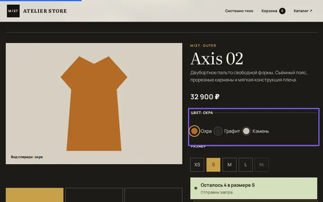Pick size L
This screenshot has height=202, width=323.
[245, 165]
